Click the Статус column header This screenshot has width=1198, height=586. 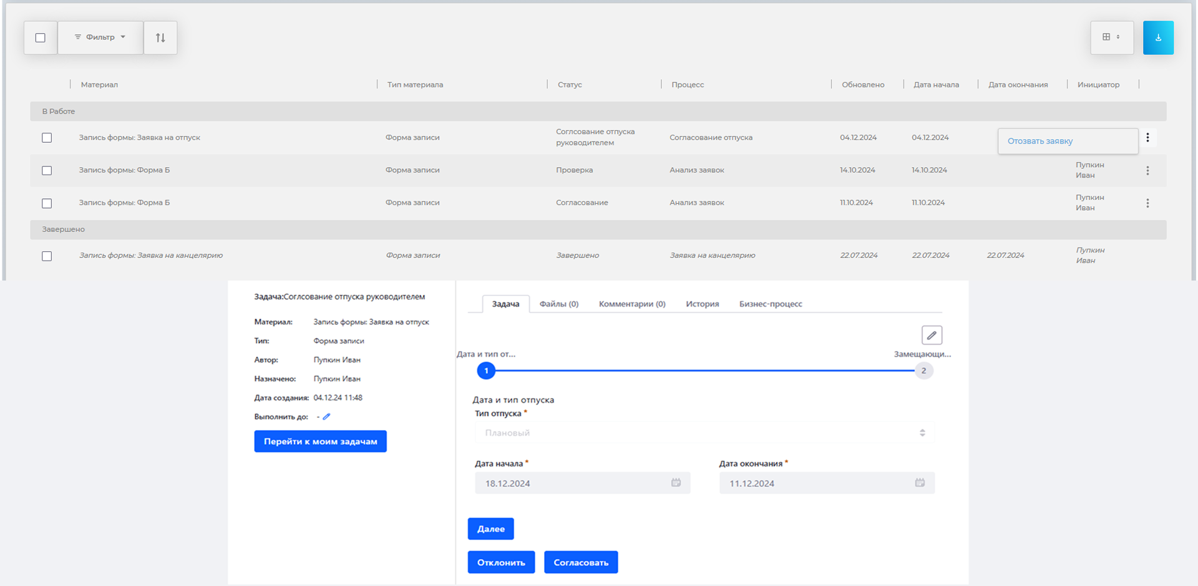570,85
